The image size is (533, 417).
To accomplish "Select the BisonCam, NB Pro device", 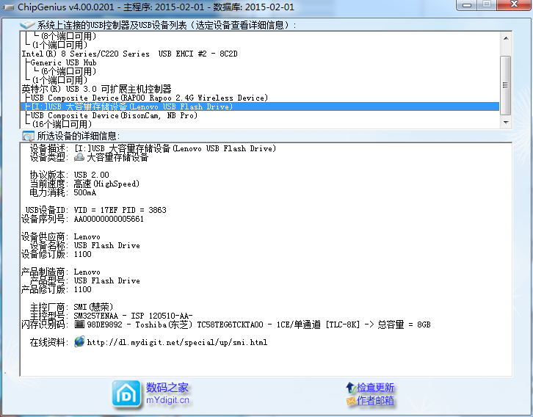I will pos(114,115).
